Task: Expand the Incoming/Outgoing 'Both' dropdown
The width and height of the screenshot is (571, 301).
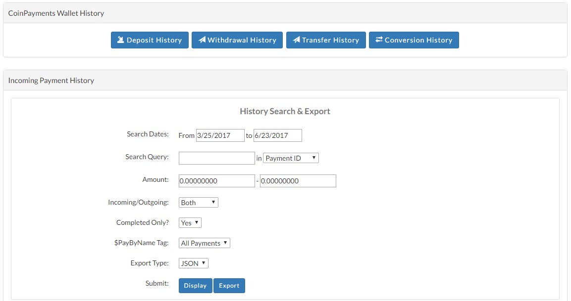Action: point(198,203)
